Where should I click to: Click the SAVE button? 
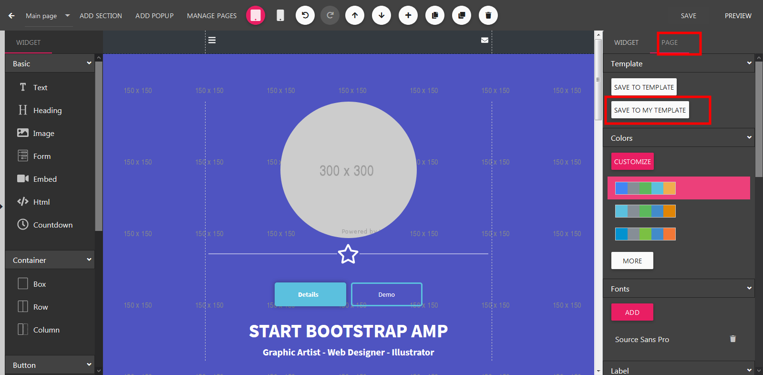[689, 16]
